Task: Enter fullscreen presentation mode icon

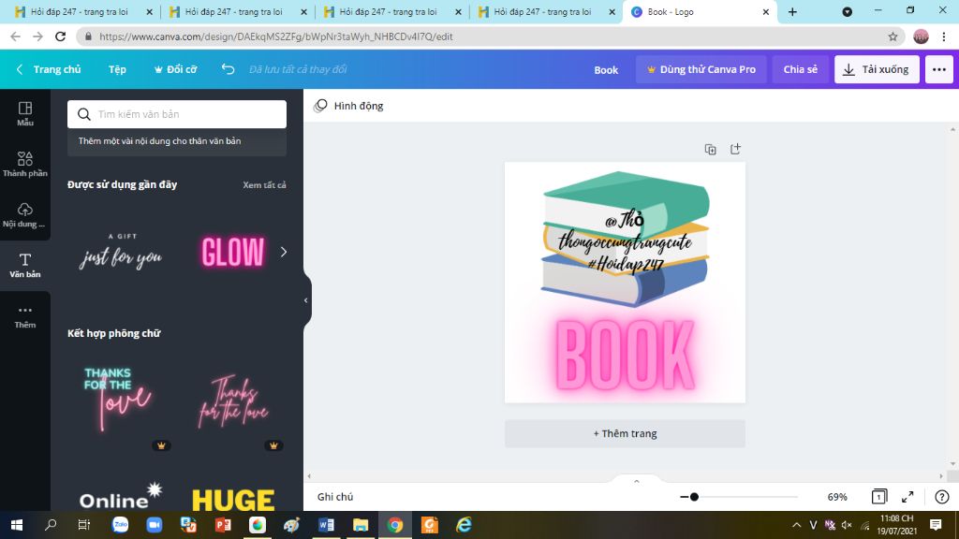Action: point(907,497)
